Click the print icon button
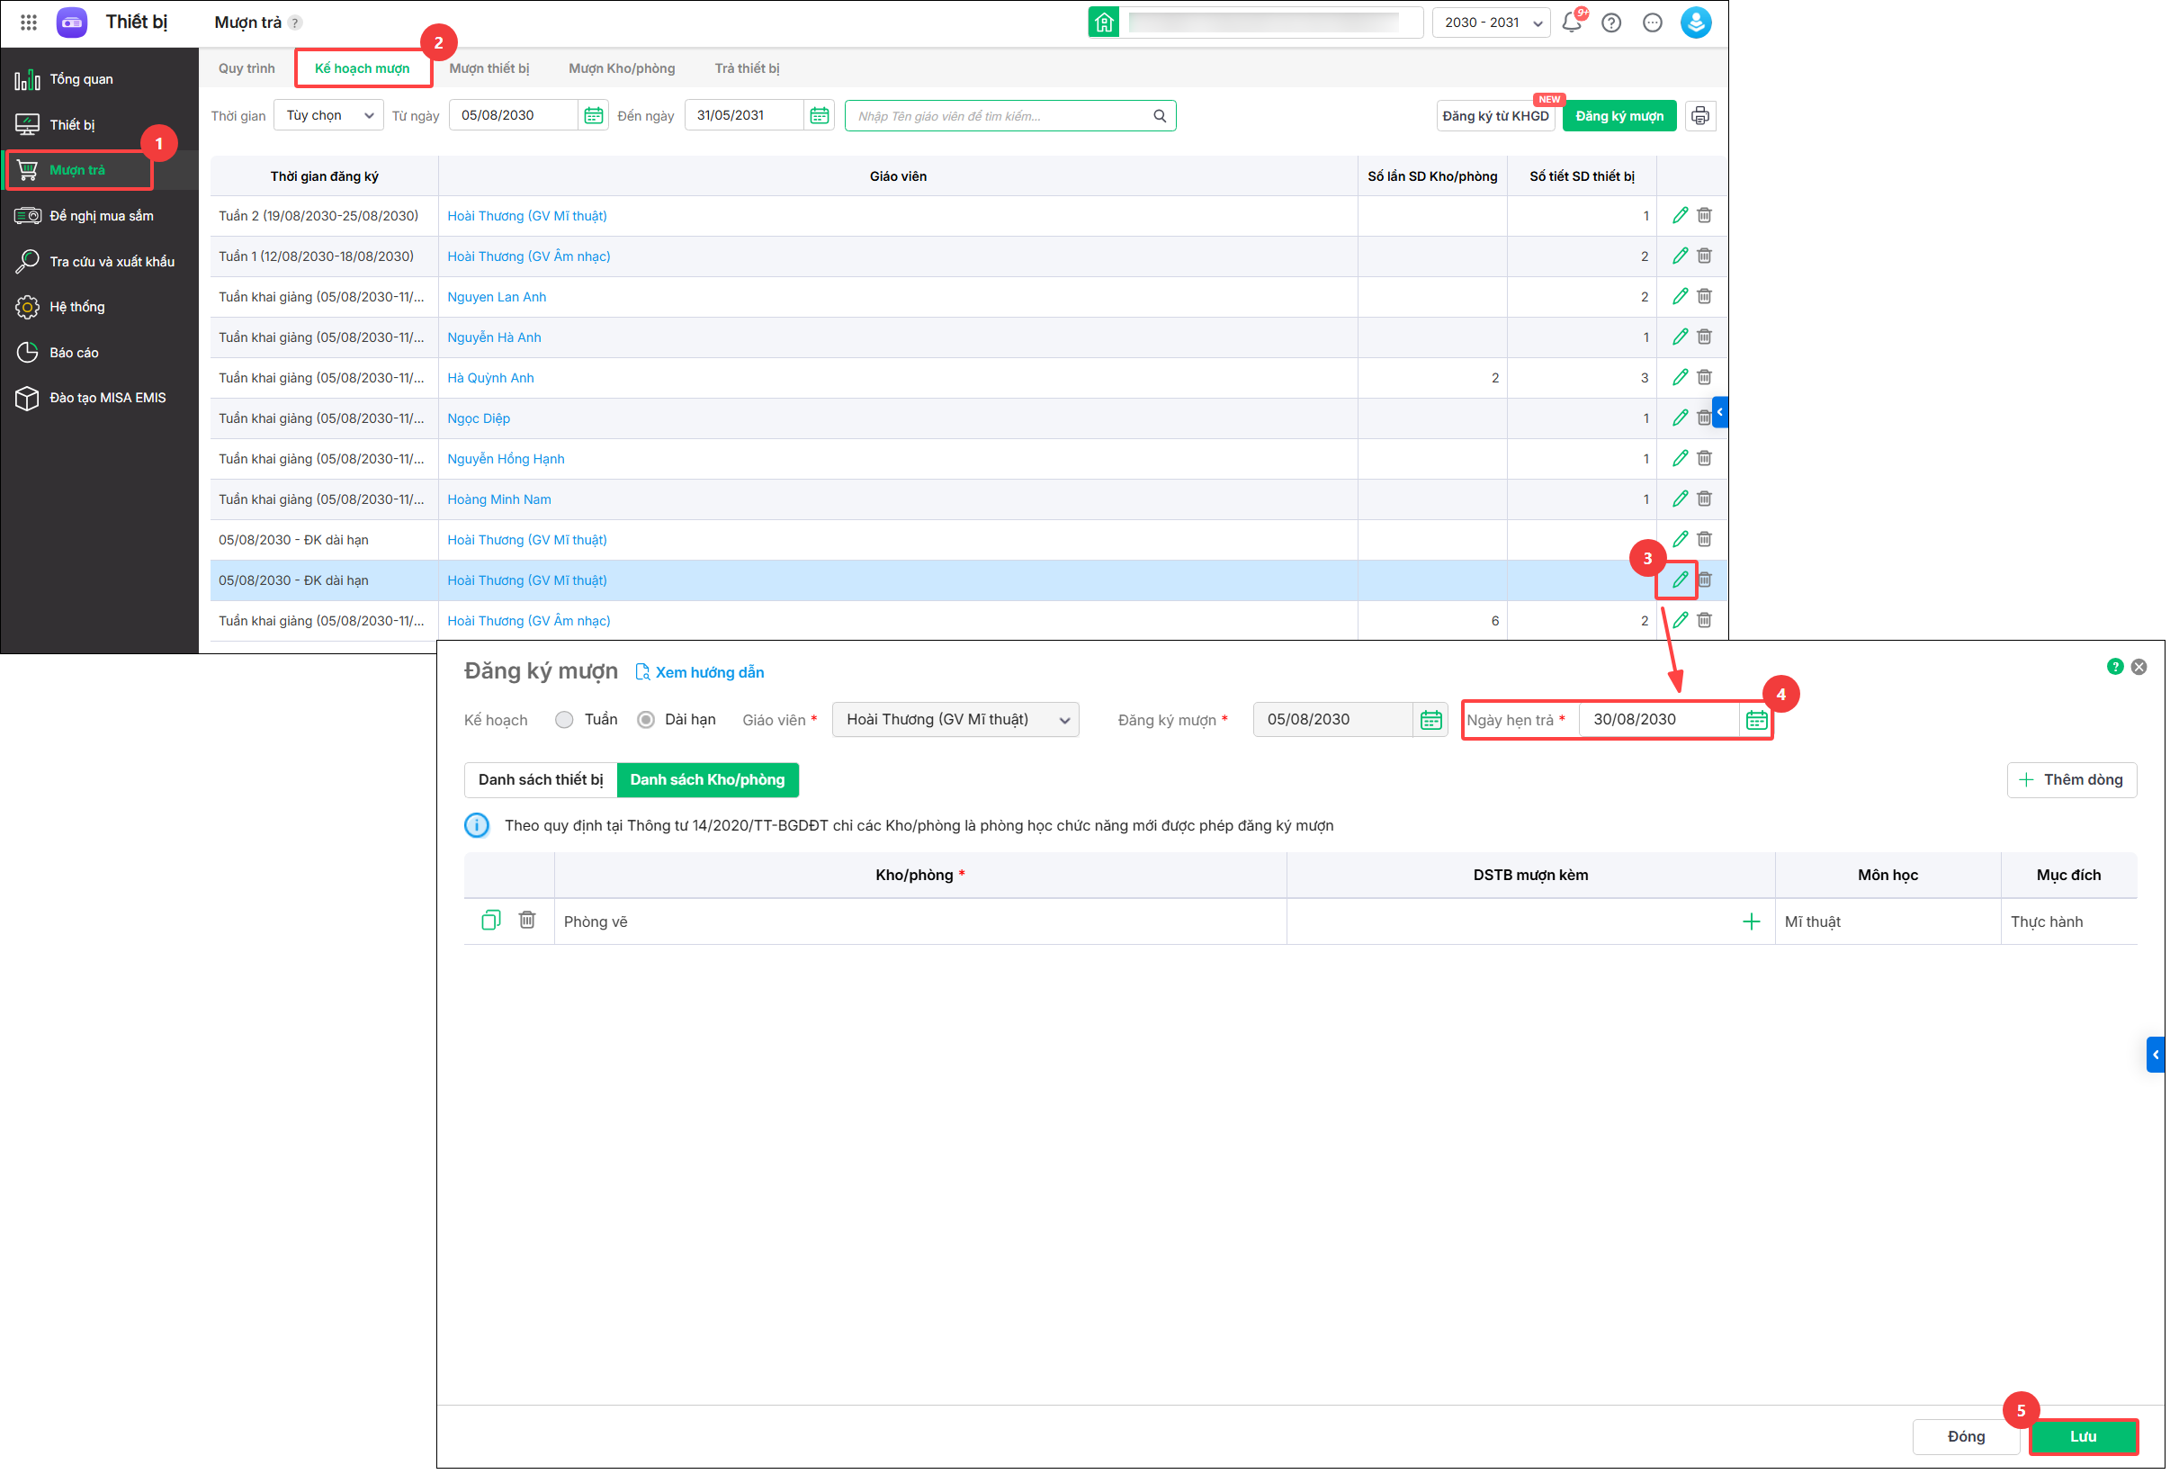 point(1699,116)
